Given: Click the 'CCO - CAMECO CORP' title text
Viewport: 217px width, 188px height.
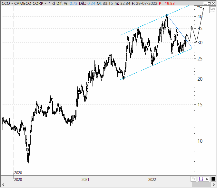Looking at the screenshot, I should tap(23, 3).
